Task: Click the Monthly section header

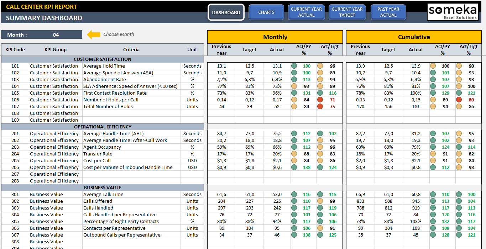Action: tap(275, 37)
